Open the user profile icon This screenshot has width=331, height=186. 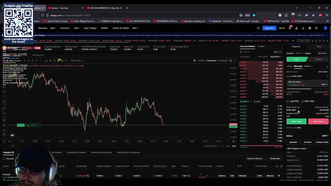pos(297,28)
